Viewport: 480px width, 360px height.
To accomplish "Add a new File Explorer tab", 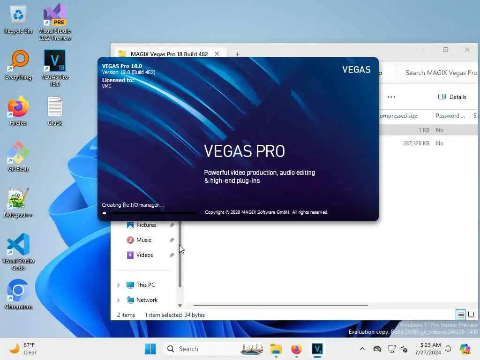I will 237,54.
